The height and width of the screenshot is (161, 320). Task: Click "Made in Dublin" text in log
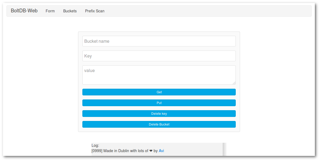point(116,151)
